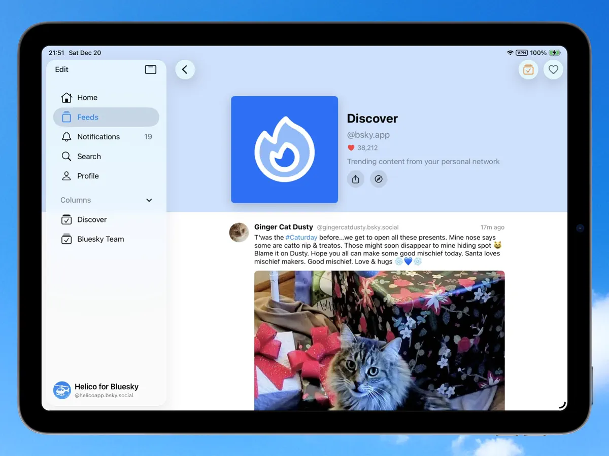This screenshot has height=456, width=609.
Task: Open Profile in the sidebar
Action: pos(106,176)
